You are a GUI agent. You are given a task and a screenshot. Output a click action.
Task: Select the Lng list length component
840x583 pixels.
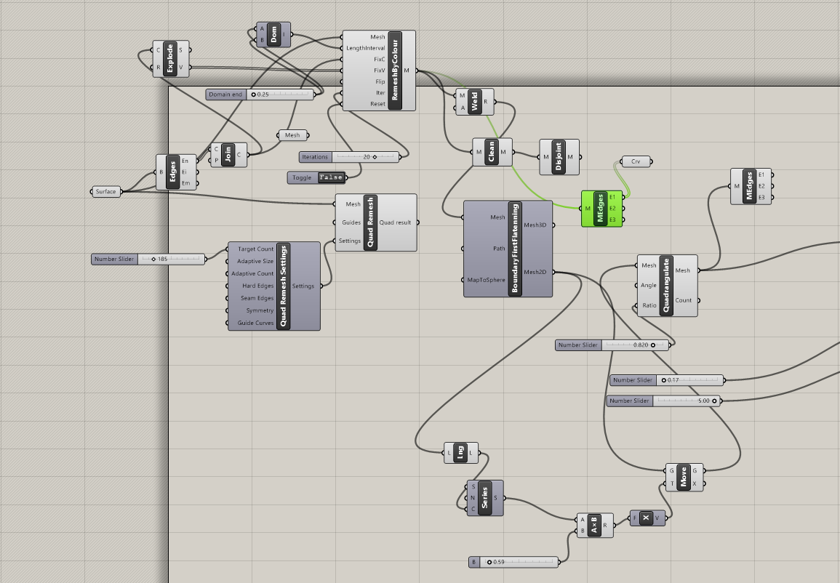coord(460,453)
